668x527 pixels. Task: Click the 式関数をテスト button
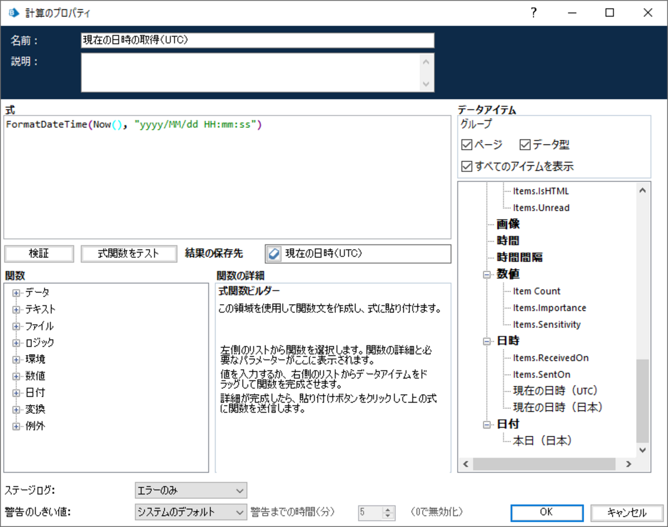coord(129,253)
